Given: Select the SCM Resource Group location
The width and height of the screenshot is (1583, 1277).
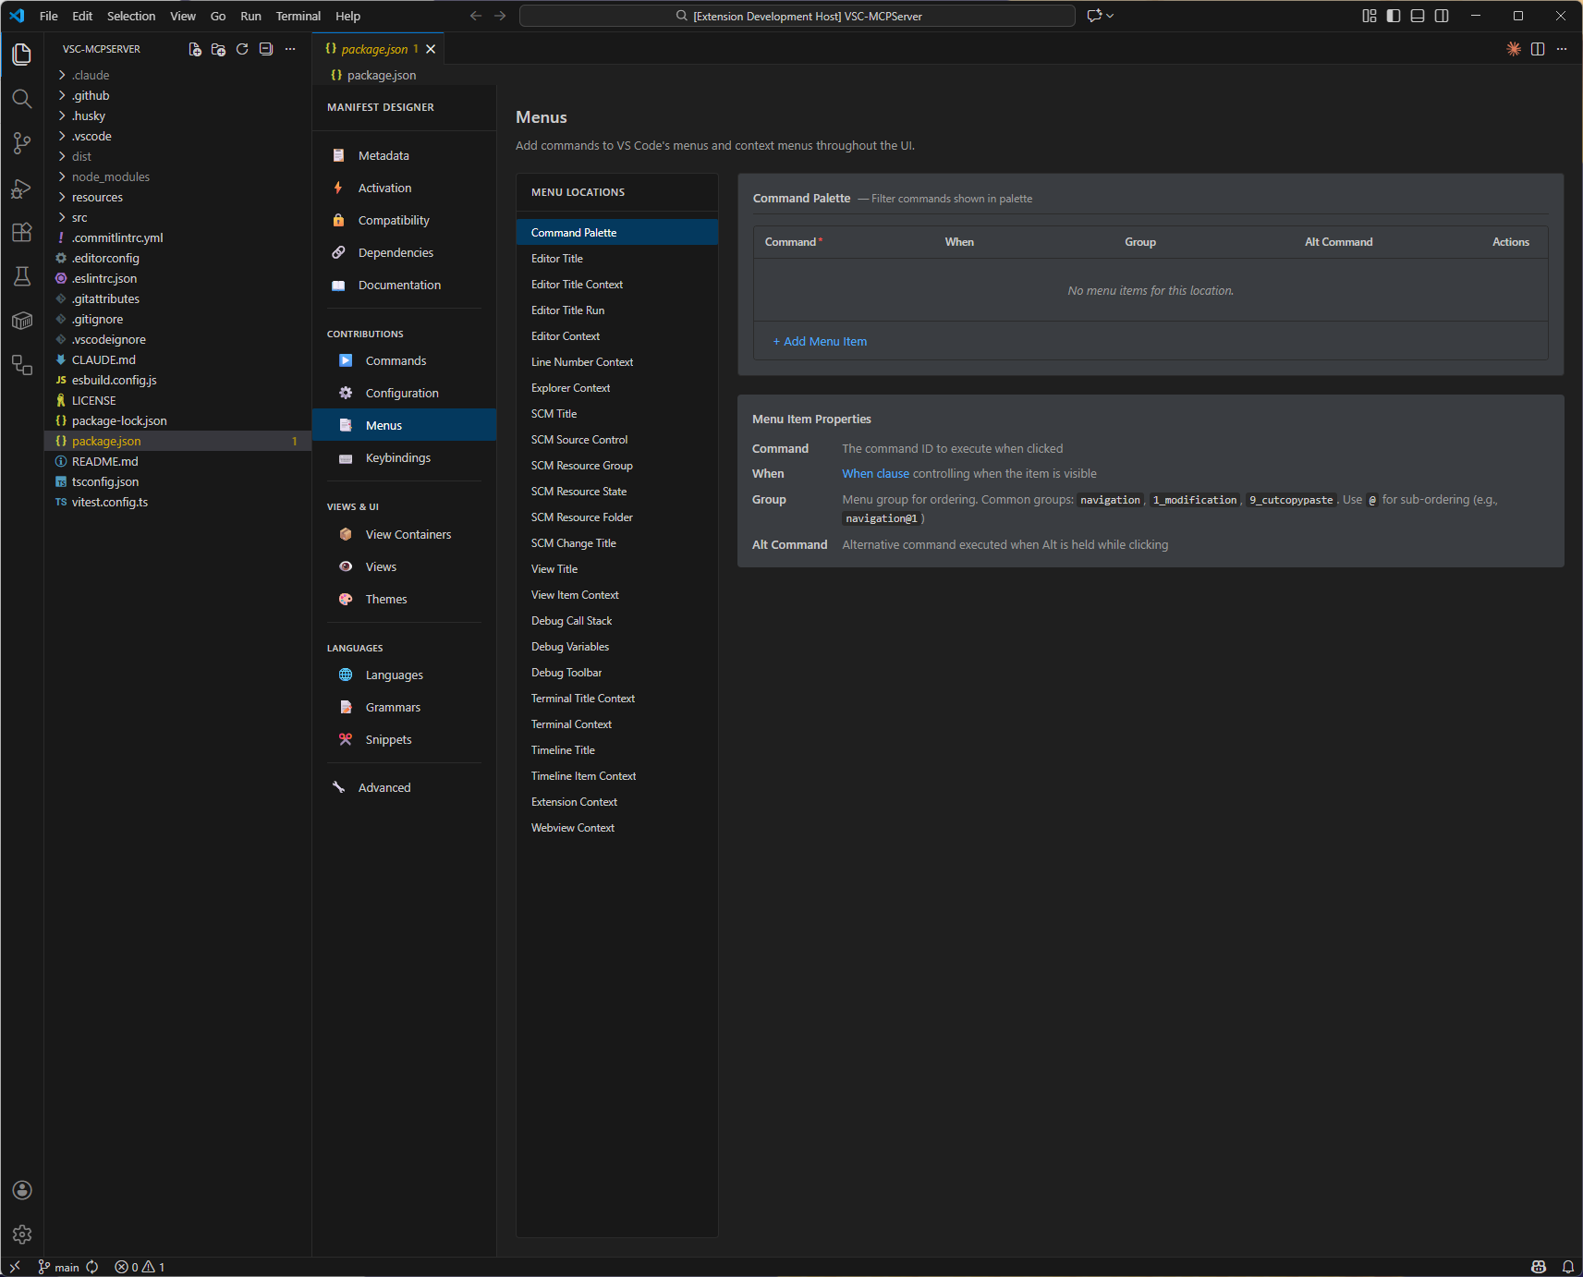Looking at the screenshot, I should 616,465.
